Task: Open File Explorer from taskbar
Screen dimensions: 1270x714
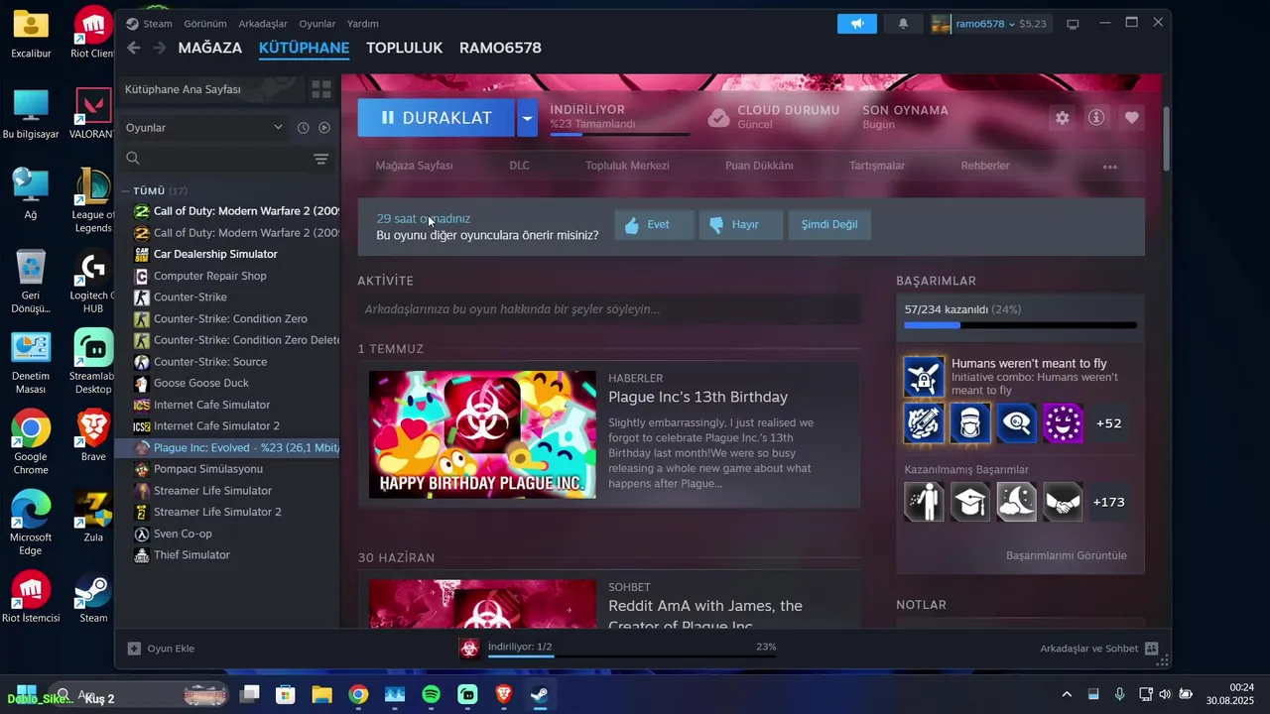Action: tap(321, 695)
